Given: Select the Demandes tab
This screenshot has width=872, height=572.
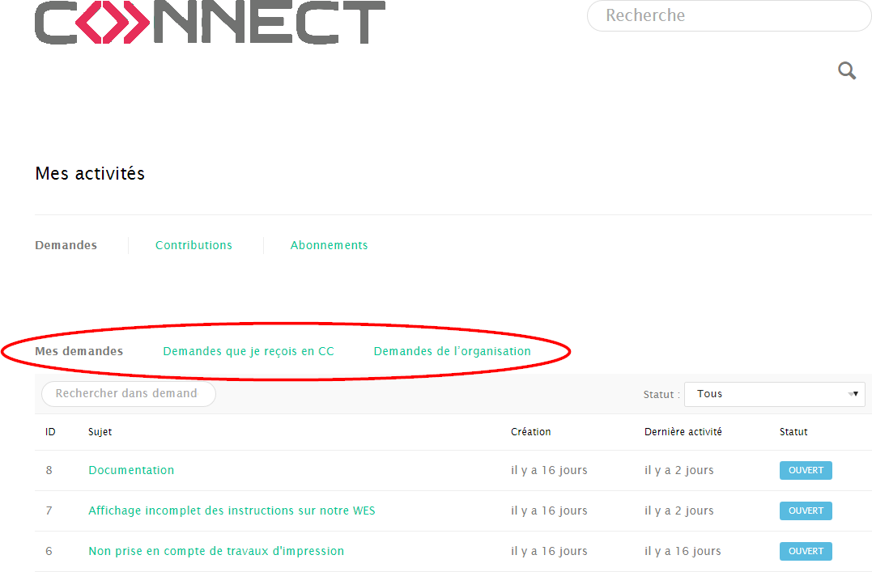Looking at the screenshot, I should tap(66, 245).
